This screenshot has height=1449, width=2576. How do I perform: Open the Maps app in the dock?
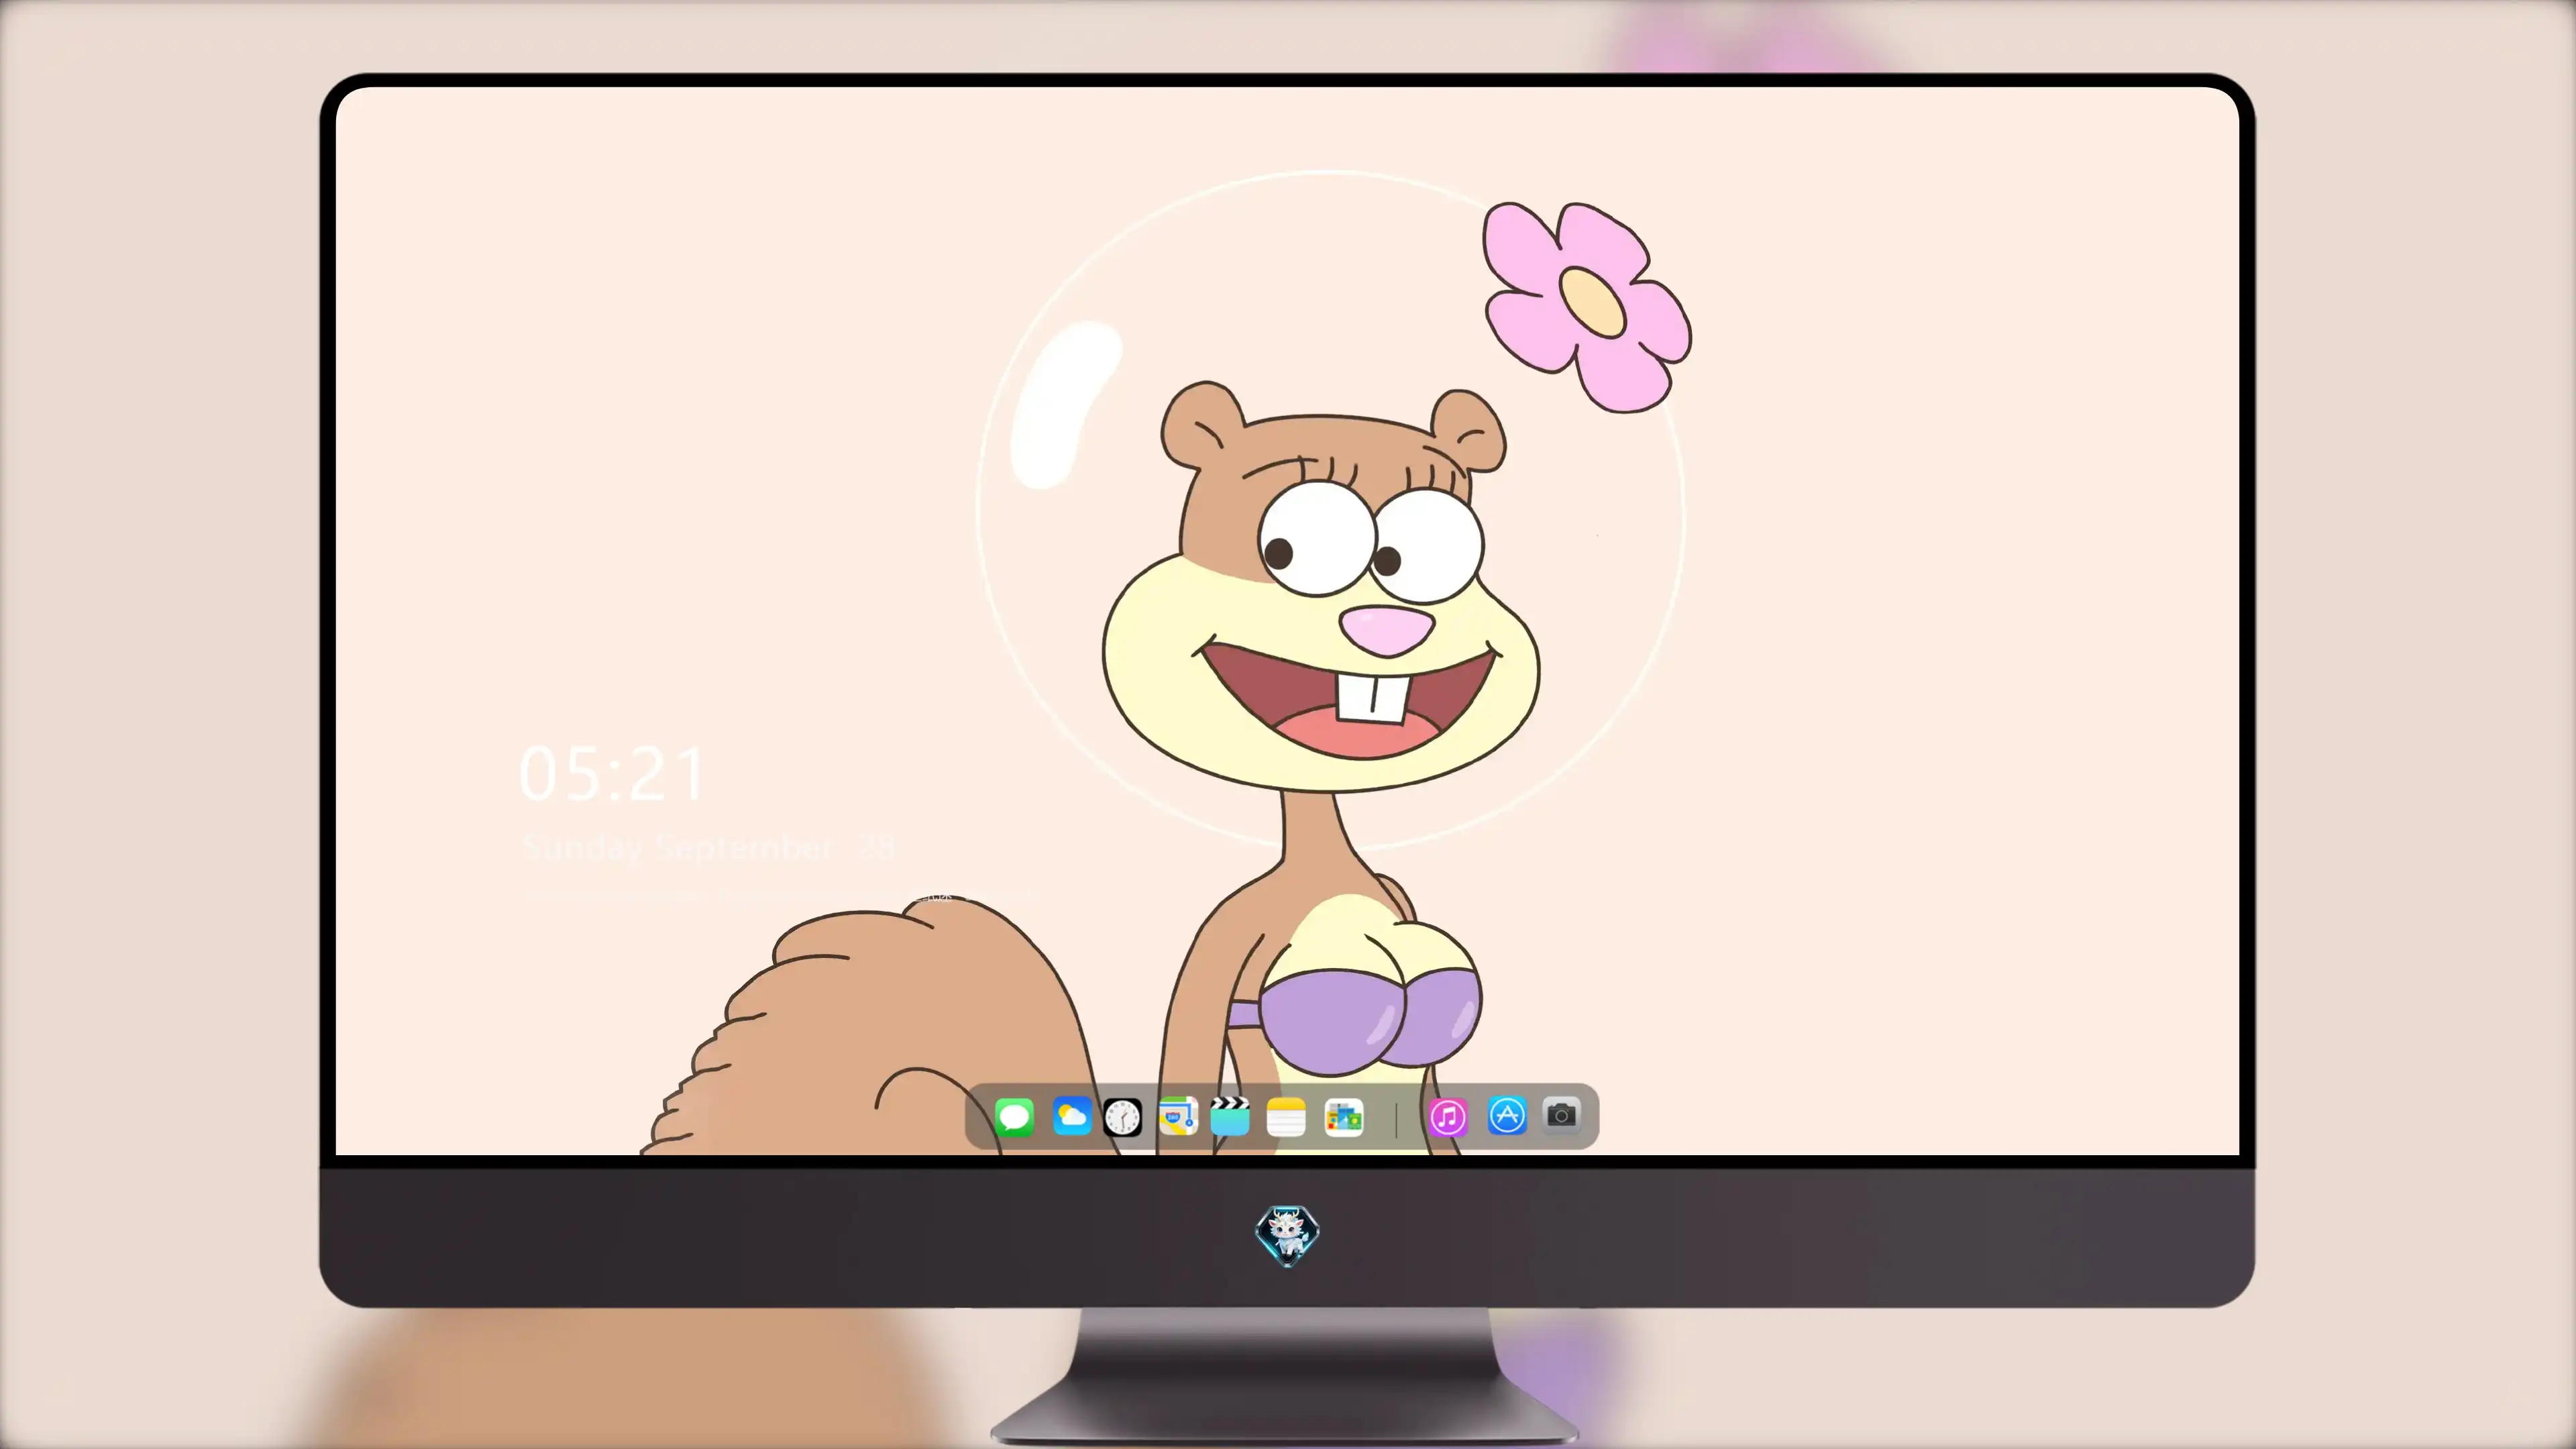pyautogui.click(x=1178, y=1116)
